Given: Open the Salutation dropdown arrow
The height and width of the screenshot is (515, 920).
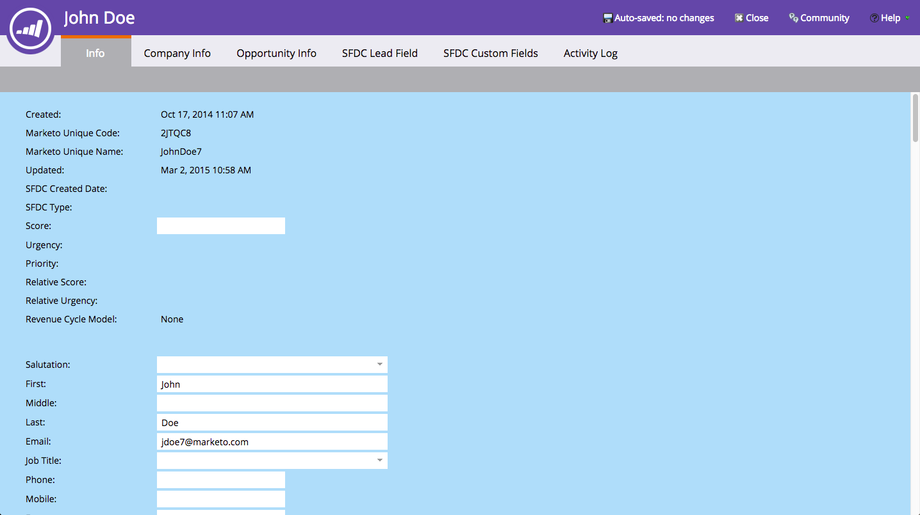Looking at the screenshot, I should [380, 365].
